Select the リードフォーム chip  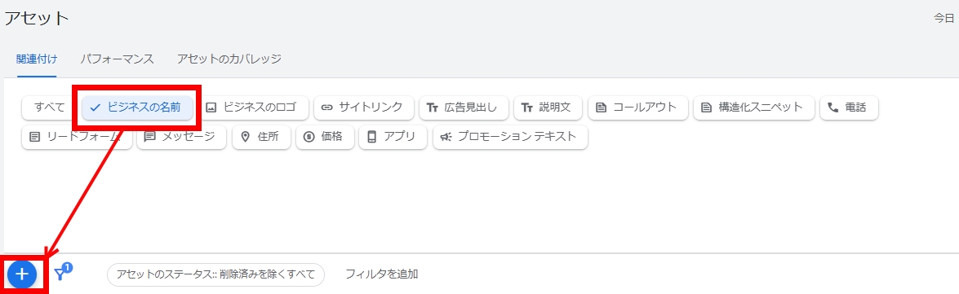(x=77, y=137)
